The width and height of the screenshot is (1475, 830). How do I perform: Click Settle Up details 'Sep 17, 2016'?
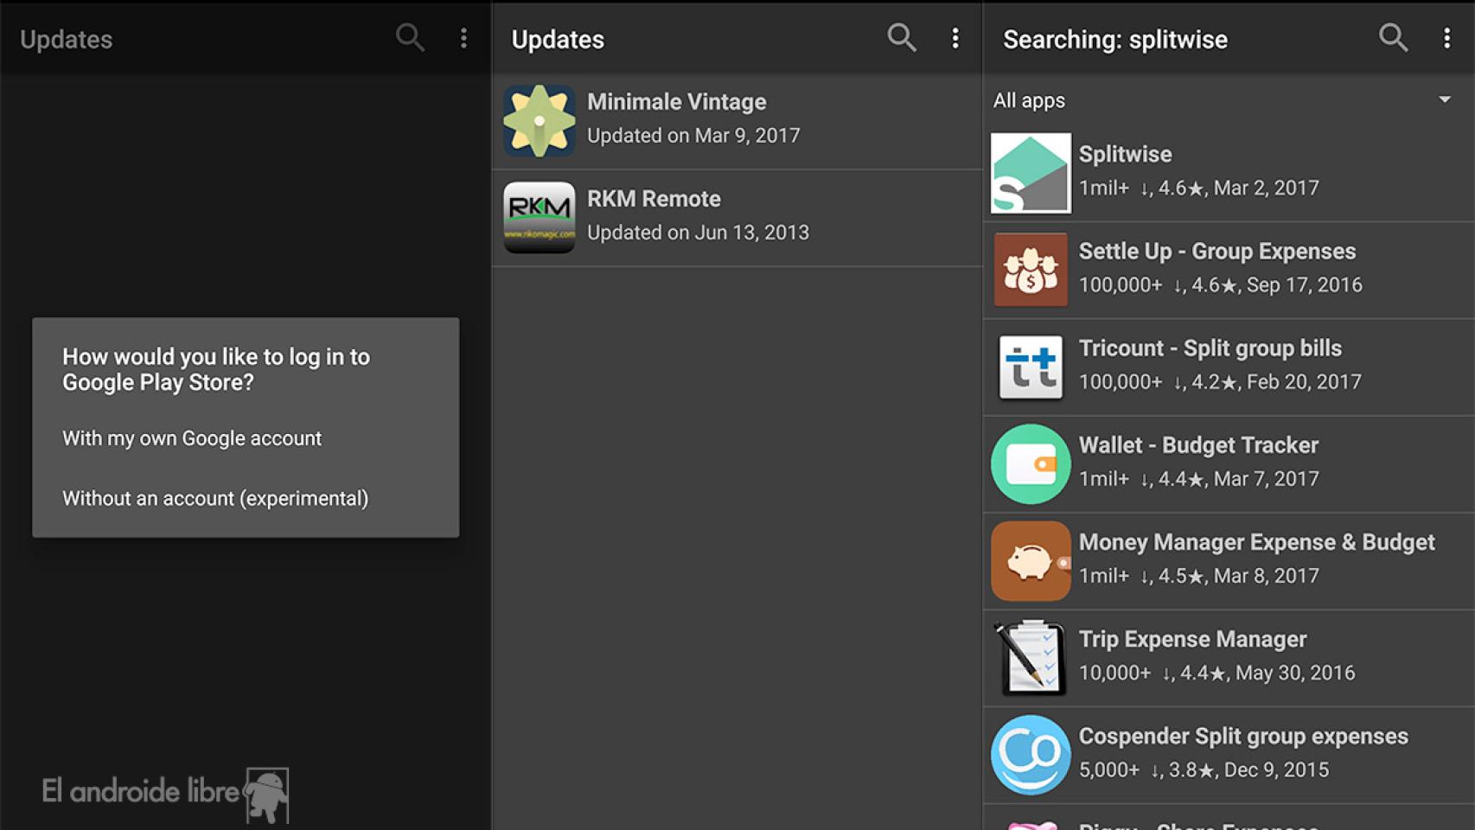tap(1304, 285)
